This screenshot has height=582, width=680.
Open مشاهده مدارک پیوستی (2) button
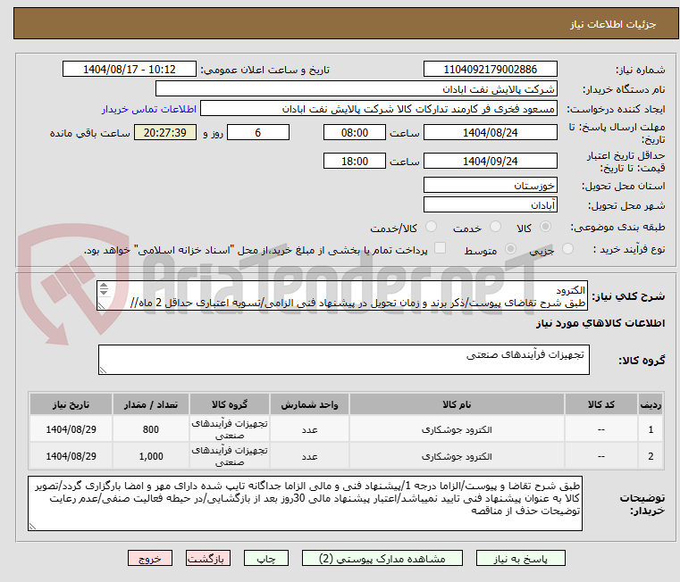tap(382, 558)
